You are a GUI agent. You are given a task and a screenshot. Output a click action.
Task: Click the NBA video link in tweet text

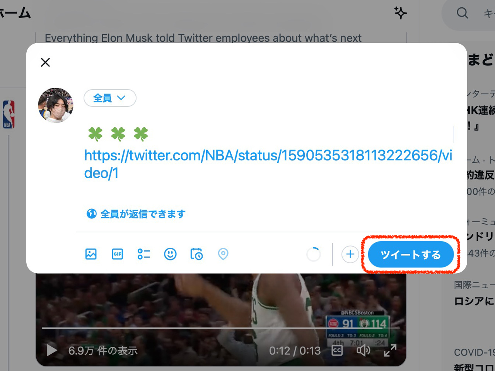(268, 164)
